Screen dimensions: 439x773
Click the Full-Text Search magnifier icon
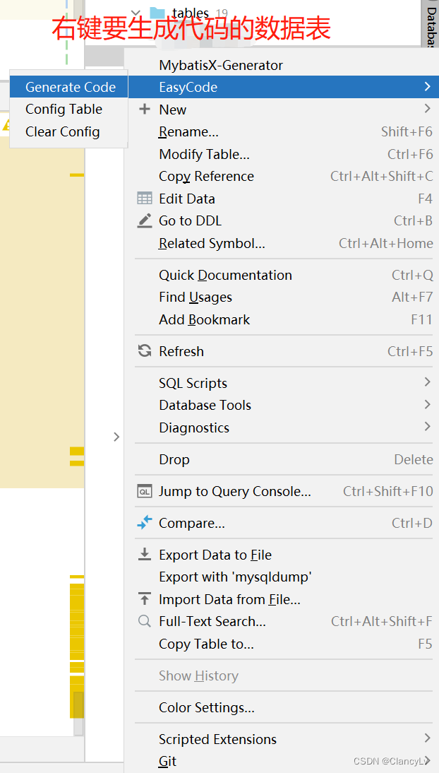[x=145, y=621]
